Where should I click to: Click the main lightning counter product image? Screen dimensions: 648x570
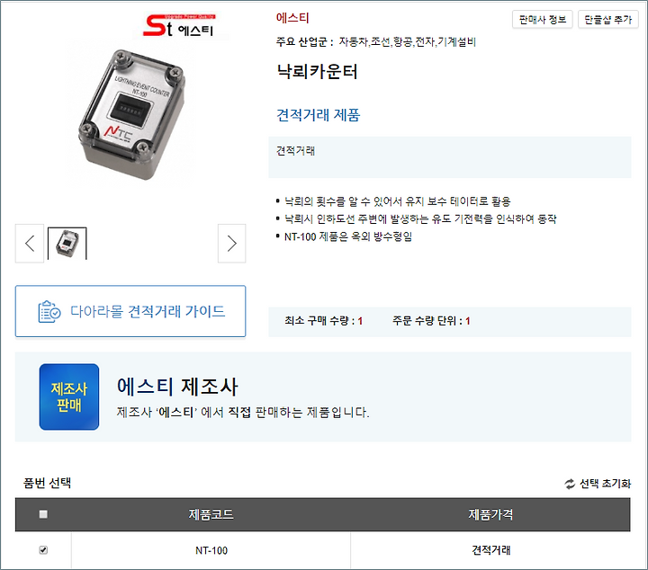pos(131,115)
